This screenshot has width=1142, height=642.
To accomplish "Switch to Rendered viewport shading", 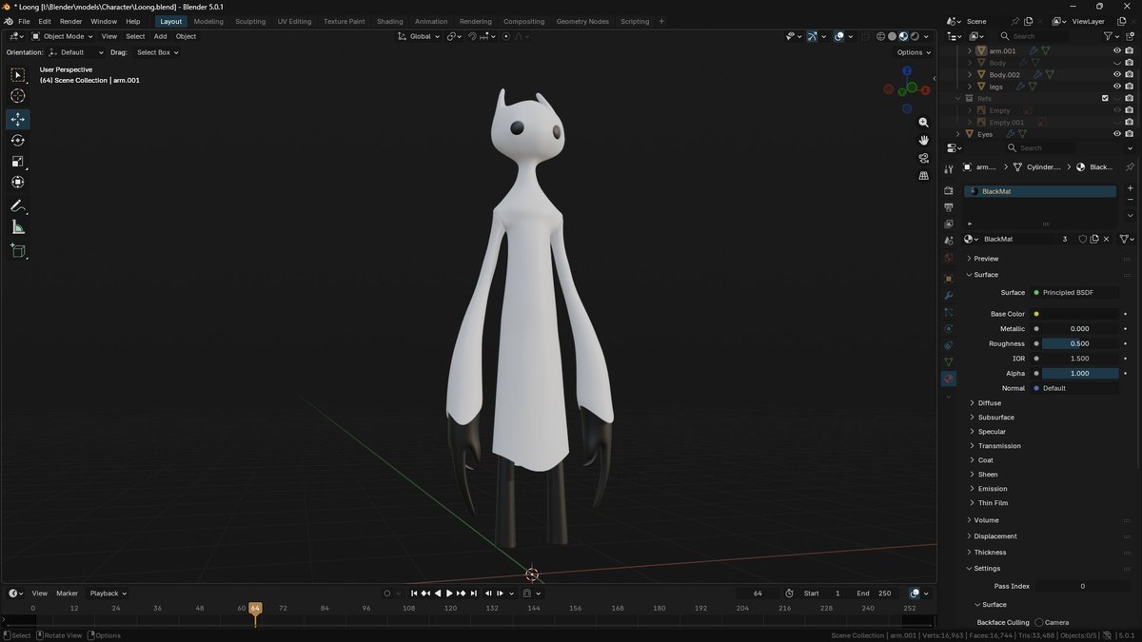I will tap(915, 36).
